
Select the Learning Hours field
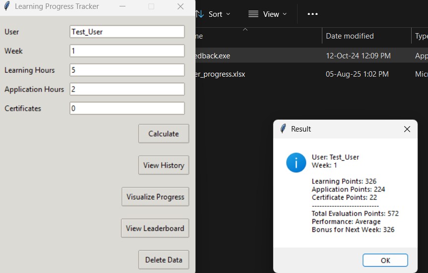tap(127, 70)
